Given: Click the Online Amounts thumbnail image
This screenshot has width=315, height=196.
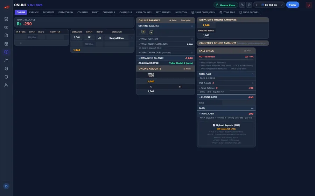Looking at the screenshot, I should tap(151, 75).
